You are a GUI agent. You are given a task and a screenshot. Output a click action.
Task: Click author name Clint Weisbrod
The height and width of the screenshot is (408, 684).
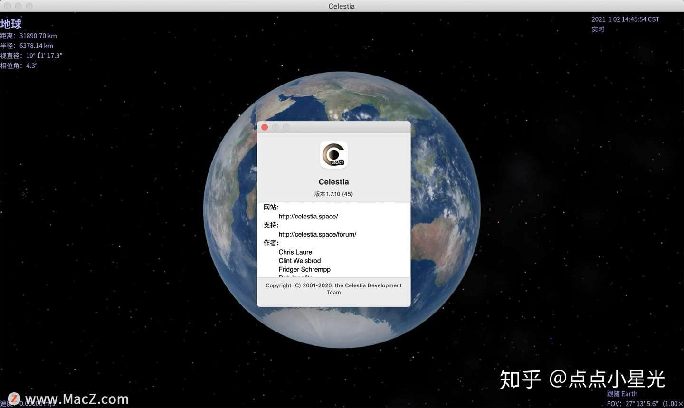point(299,260)
